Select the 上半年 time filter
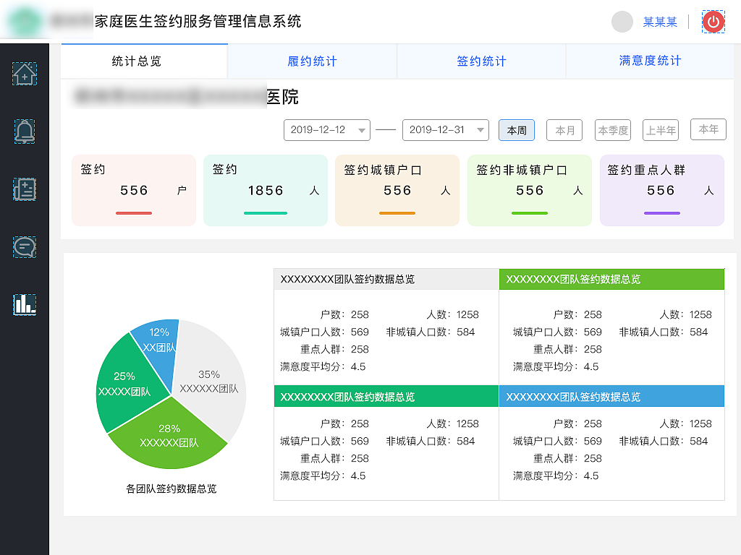 point(660,130)
